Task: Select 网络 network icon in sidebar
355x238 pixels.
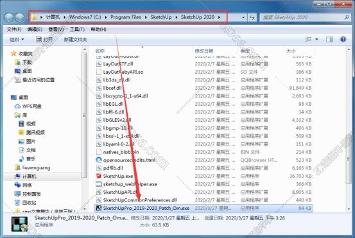Action: (17, 185)
